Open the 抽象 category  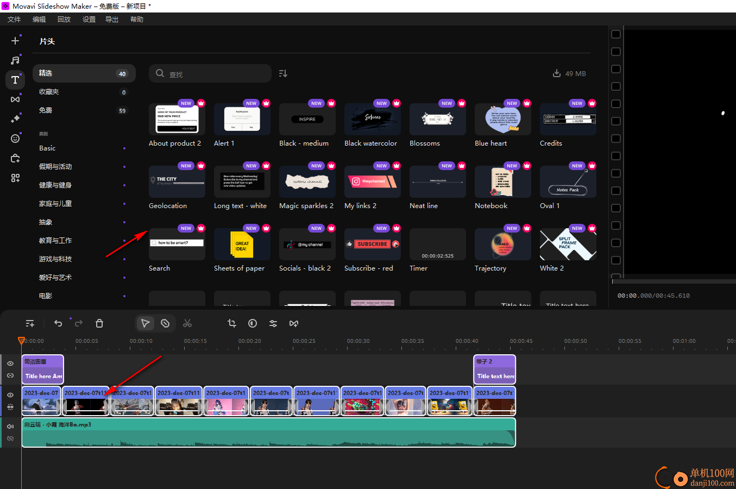click(x=84, y=222)
